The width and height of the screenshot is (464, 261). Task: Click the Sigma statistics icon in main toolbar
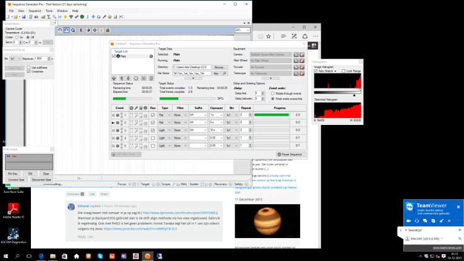49,17
